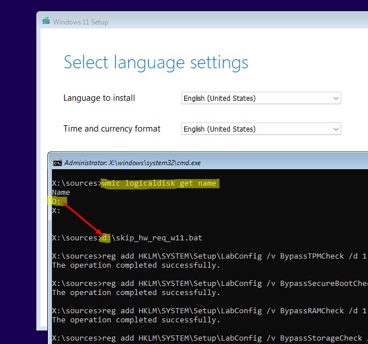Click the BypassRAMCheck reg add line
The height and width of the screenshot is (344, 368).
point(205,310)
